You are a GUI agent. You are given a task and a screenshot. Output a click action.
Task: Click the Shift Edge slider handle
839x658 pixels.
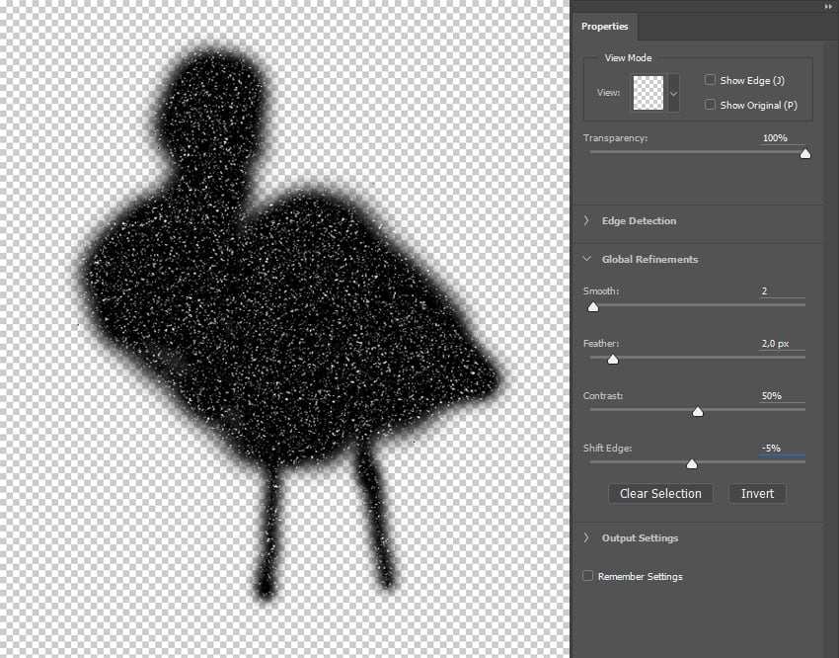[x=692, y=463]
